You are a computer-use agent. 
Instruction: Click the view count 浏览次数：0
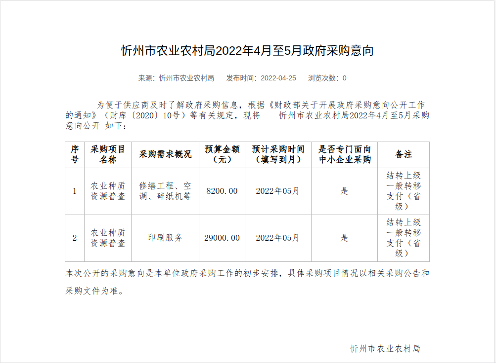[327, 78]
